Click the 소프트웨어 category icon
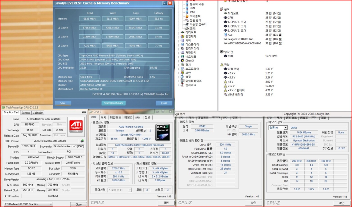352x207 pixels. [183, 69]
